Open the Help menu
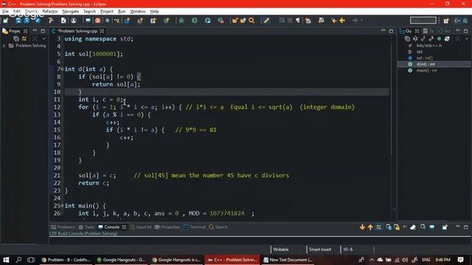The height and width of the screenshot is (265, 472). point(154,12)
